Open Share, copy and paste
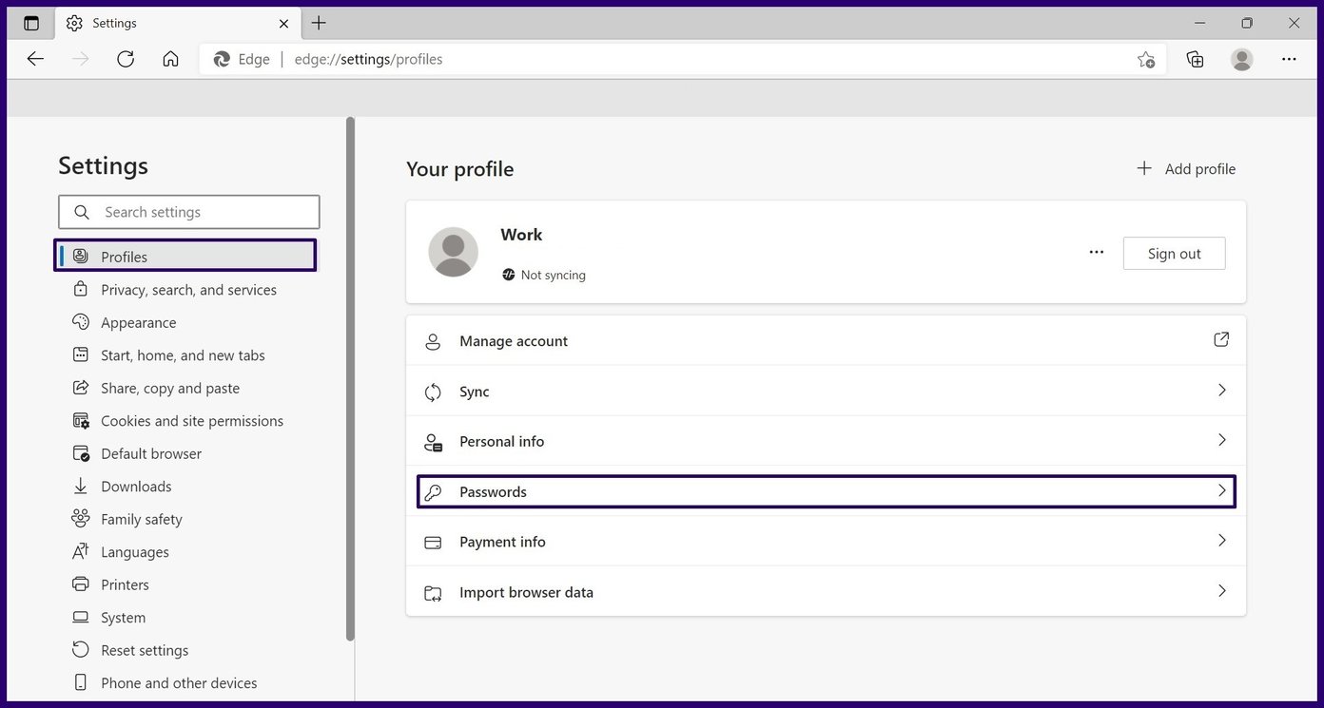This screenshot has width=1324, height=708. point(170,388)
